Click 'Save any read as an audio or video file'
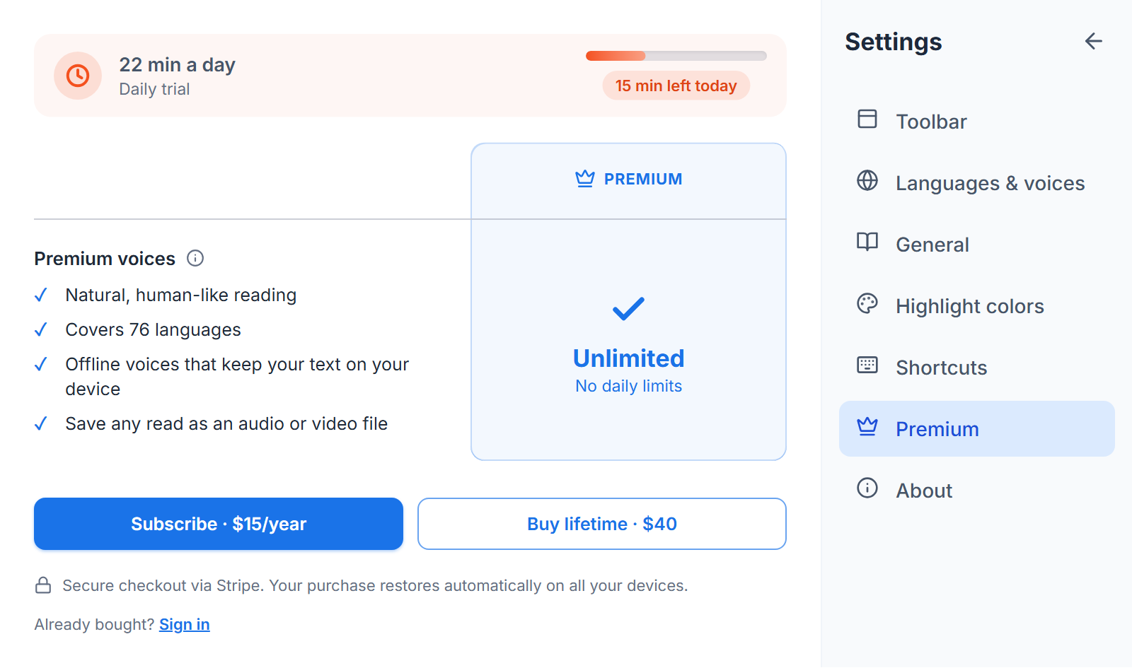This screenshot has height=668, width=1132. pyautogui.click(x=226, y=423)
